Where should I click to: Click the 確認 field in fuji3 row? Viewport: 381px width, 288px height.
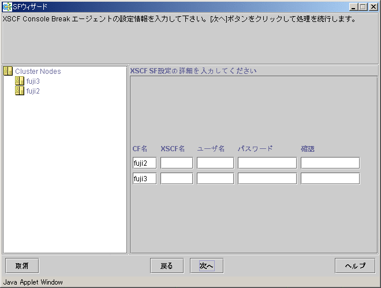[330, 178]
